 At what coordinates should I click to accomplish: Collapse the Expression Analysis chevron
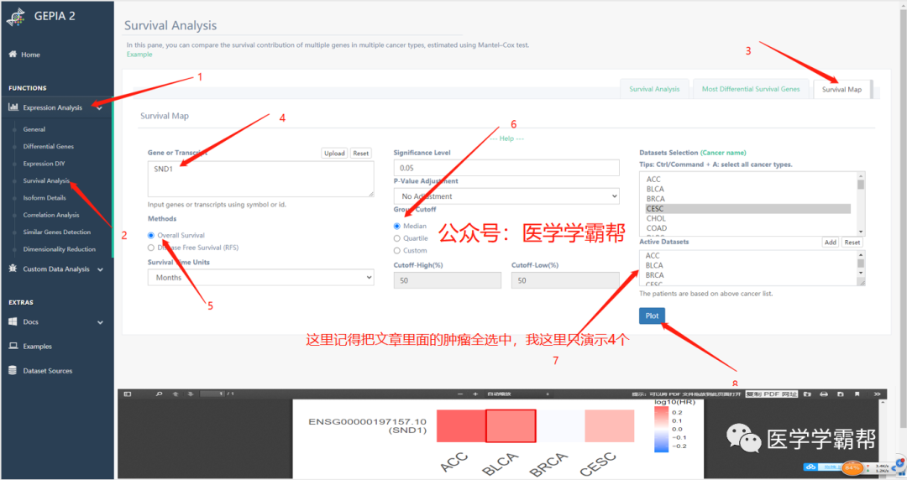(99, 107)
